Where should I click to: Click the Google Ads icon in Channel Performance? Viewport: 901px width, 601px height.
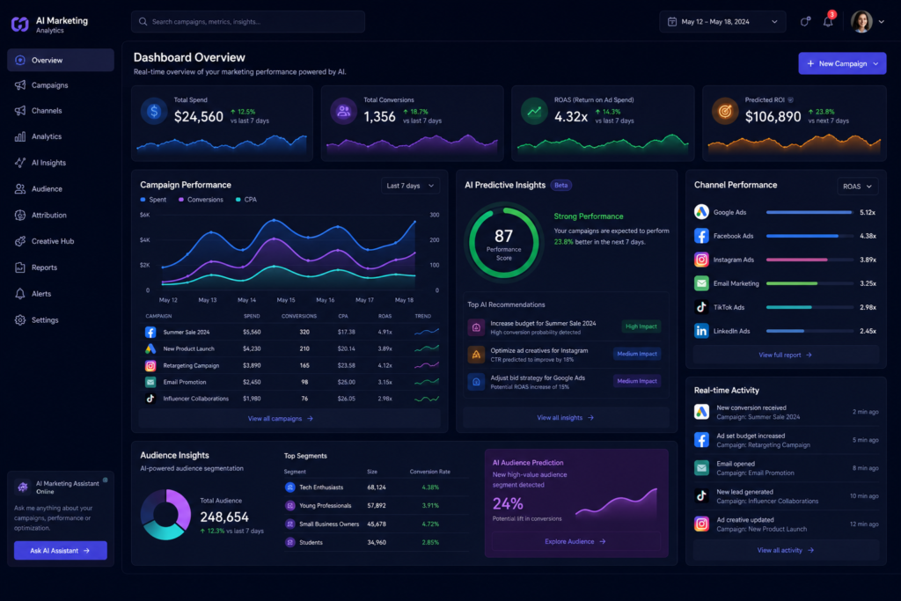coord(701,212)
